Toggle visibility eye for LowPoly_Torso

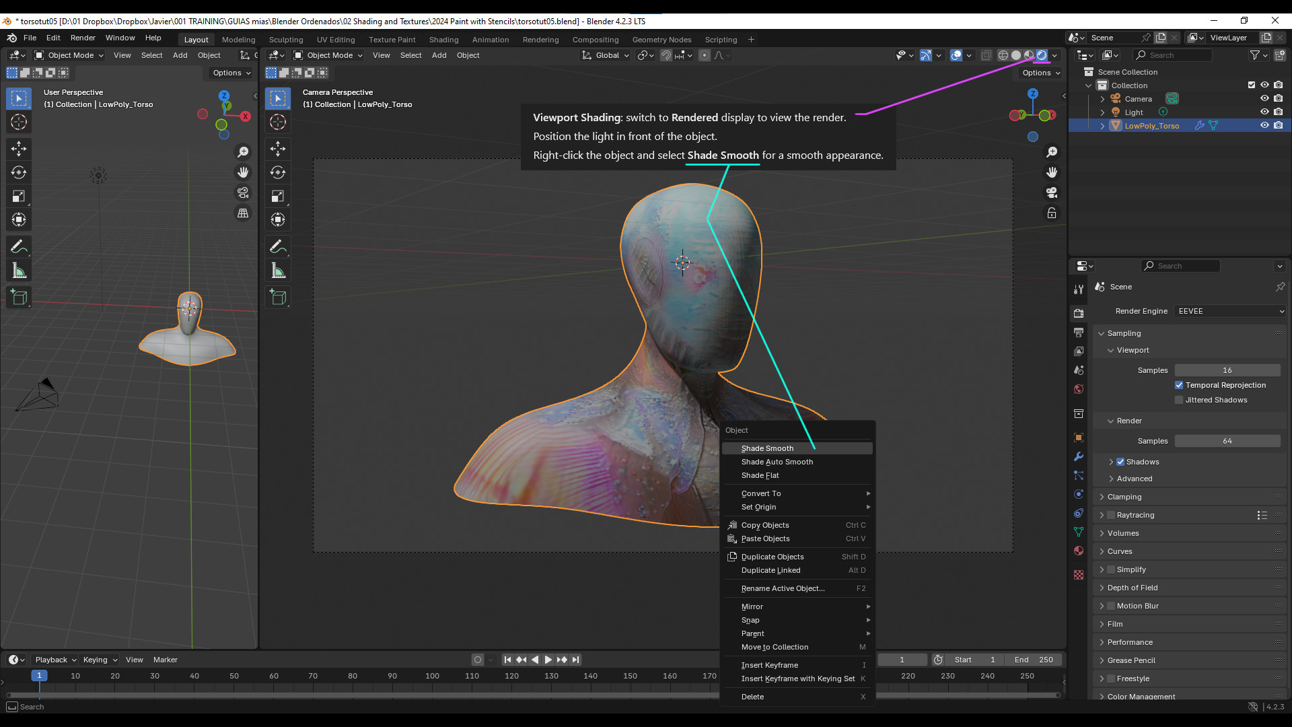1264,125
